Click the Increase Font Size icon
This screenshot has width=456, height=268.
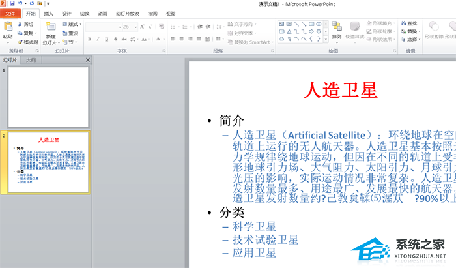(142, 27)
